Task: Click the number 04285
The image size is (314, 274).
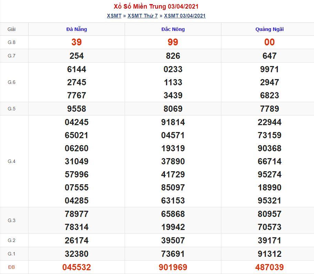Action: click(77, 200)
